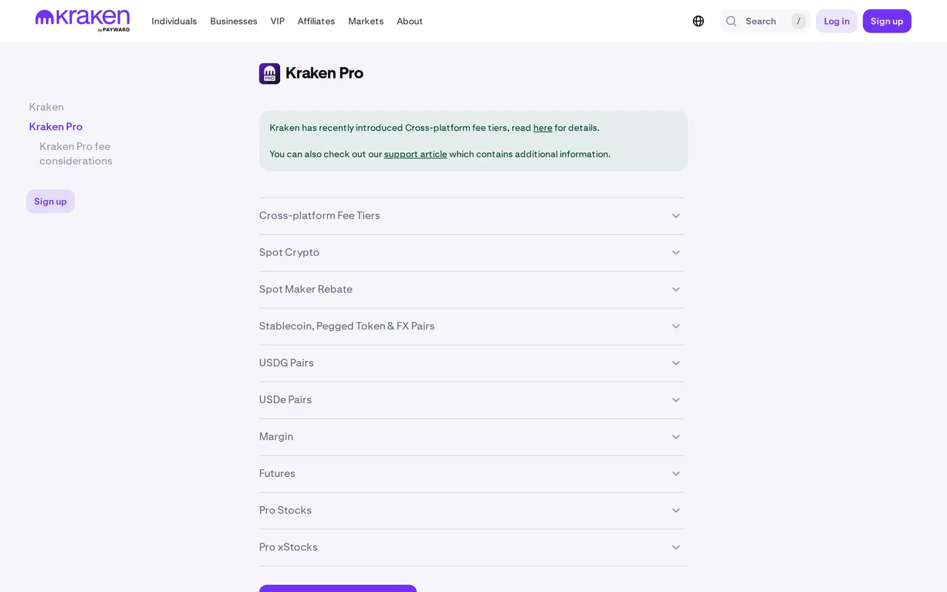
Task: Expand the Pro Stocks chevron
Action: (x=676, y=511)
